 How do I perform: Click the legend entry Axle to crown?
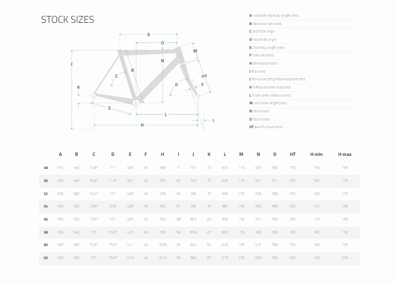tap(266, 127)
